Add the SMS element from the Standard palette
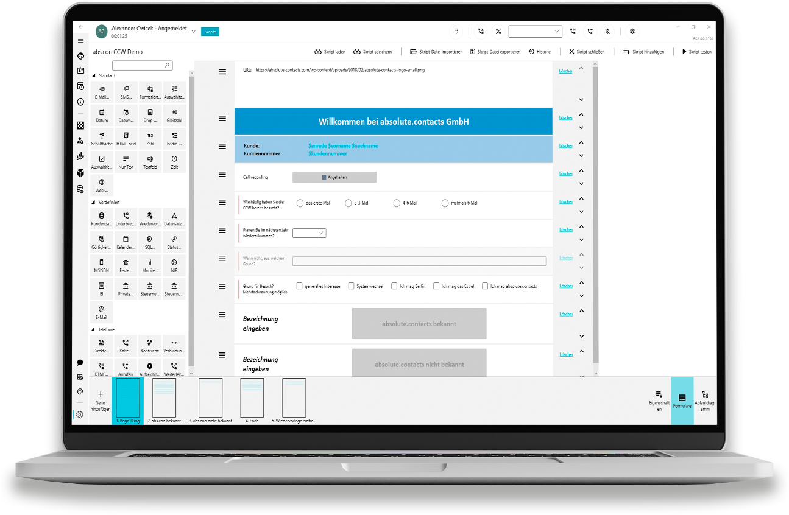Screen dimensions: 789x515 point(126,93)
